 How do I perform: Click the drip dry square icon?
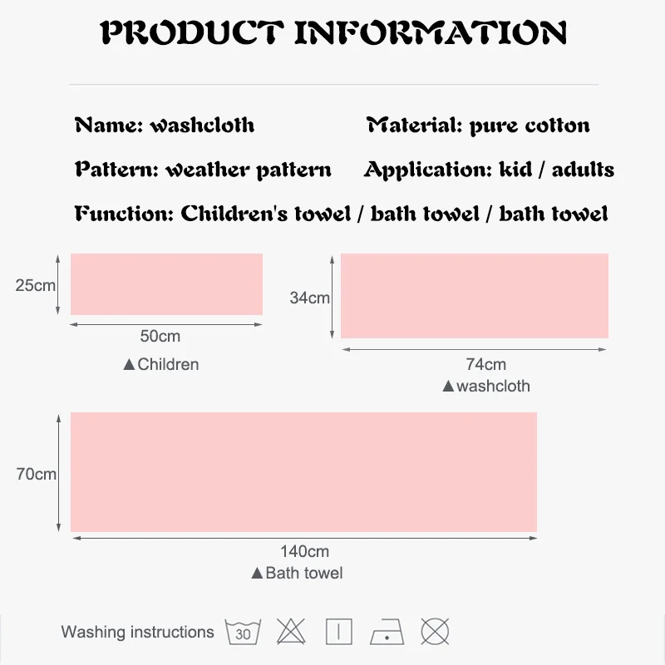pyautogui.click(x=338, y=633)
